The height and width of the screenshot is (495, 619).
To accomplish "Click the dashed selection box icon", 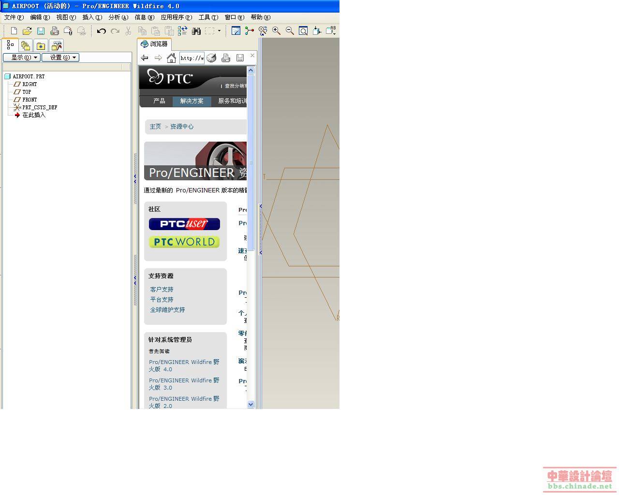I will click(x=209, y=31).
